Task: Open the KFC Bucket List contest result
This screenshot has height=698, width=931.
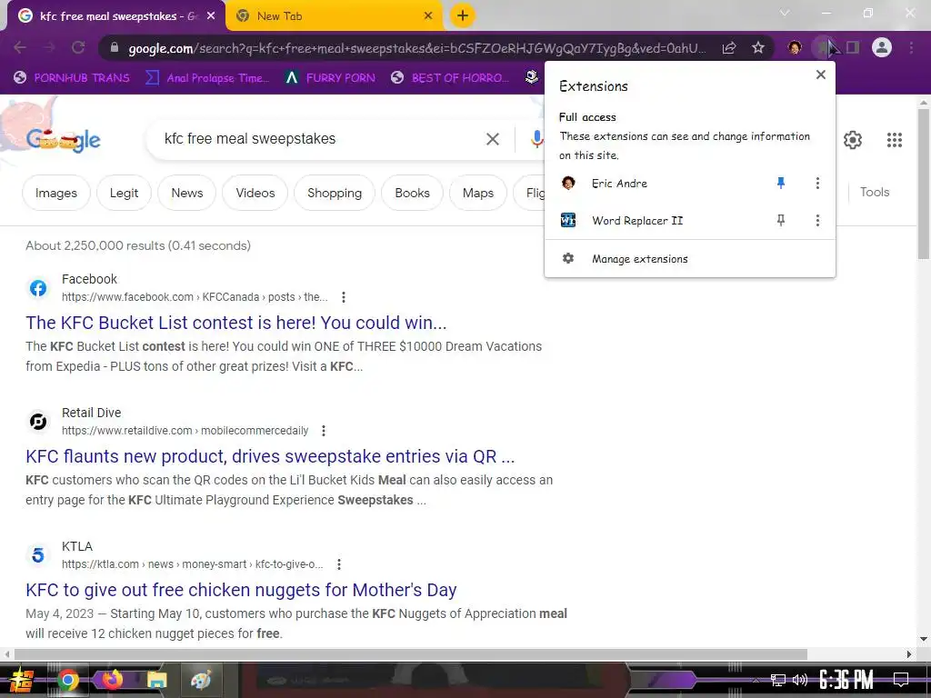Action: click(235, 323)
